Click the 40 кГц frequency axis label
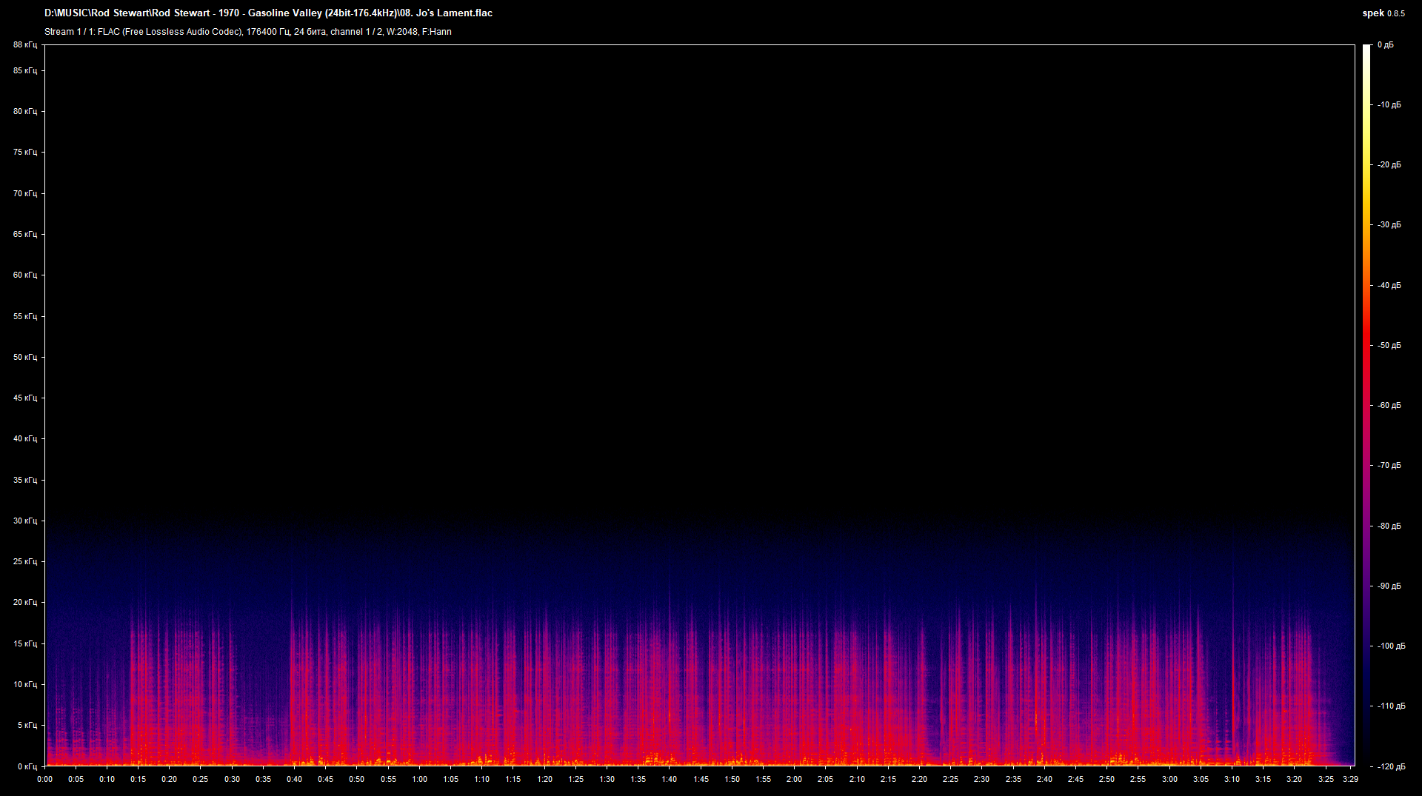Screen dimensions: 1422x796 click(24, 438)
